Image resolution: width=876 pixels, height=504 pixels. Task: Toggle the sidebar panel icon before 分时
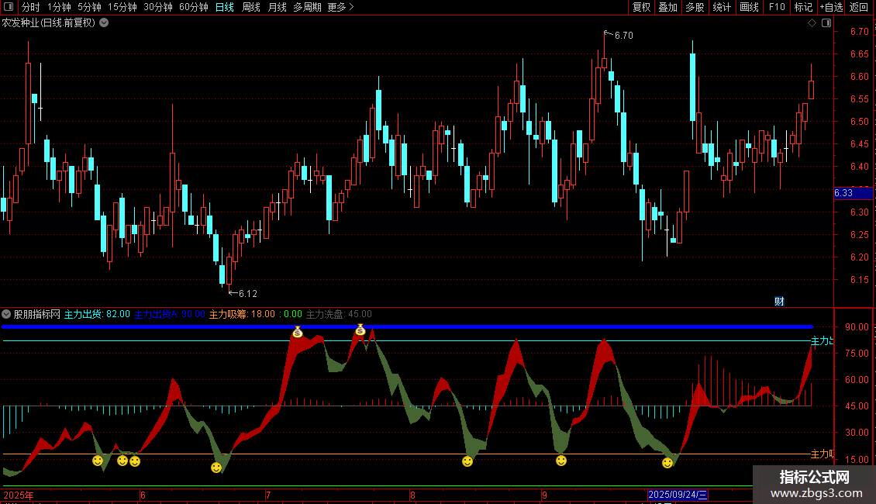click(x=9, y=7)
